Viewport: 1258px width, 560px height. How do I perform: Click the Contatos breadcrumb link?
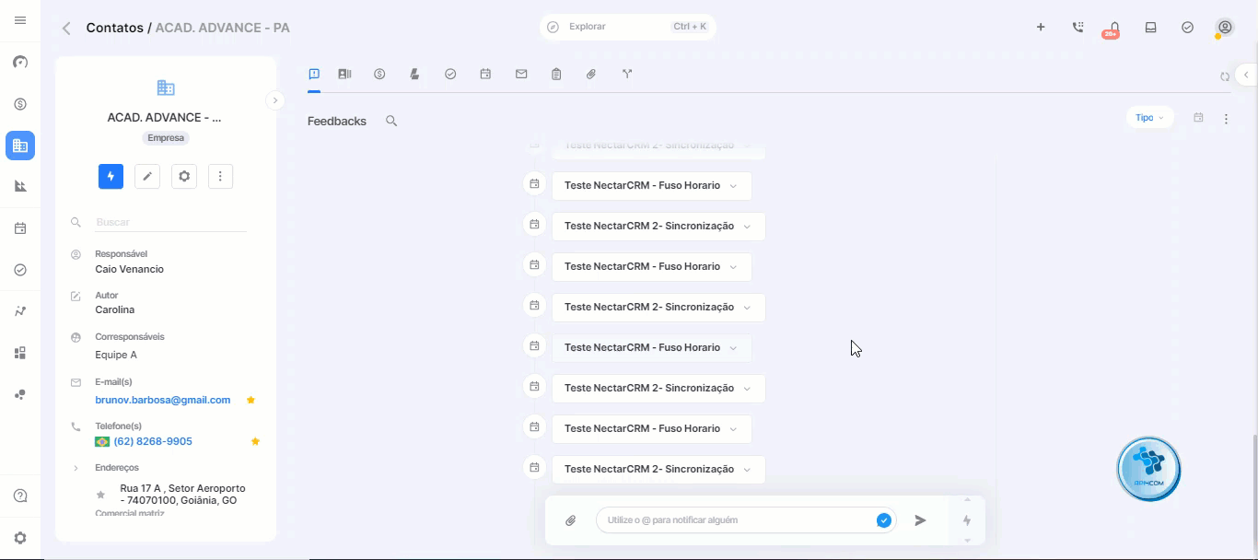click(x=115, y=28)
